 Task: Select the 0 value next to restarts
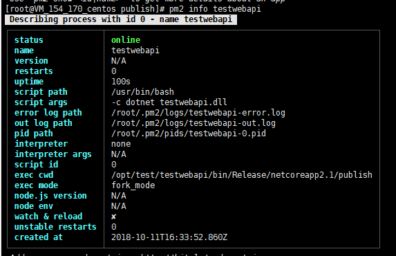coord(114,71)
